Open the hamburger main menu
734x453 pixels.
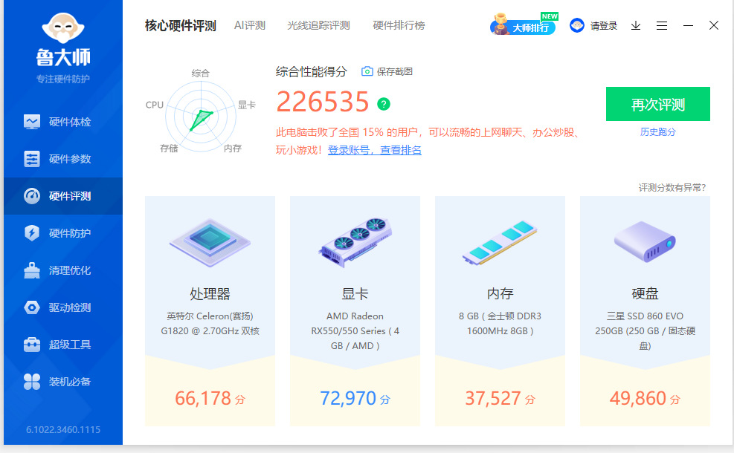[661, 26]
